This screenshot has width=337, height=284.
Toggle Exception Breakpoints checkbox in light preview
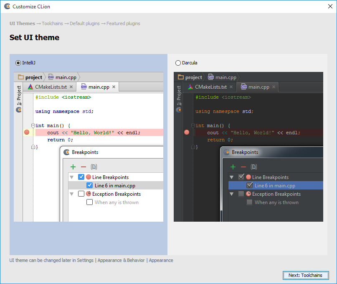[x=81, y=194]
